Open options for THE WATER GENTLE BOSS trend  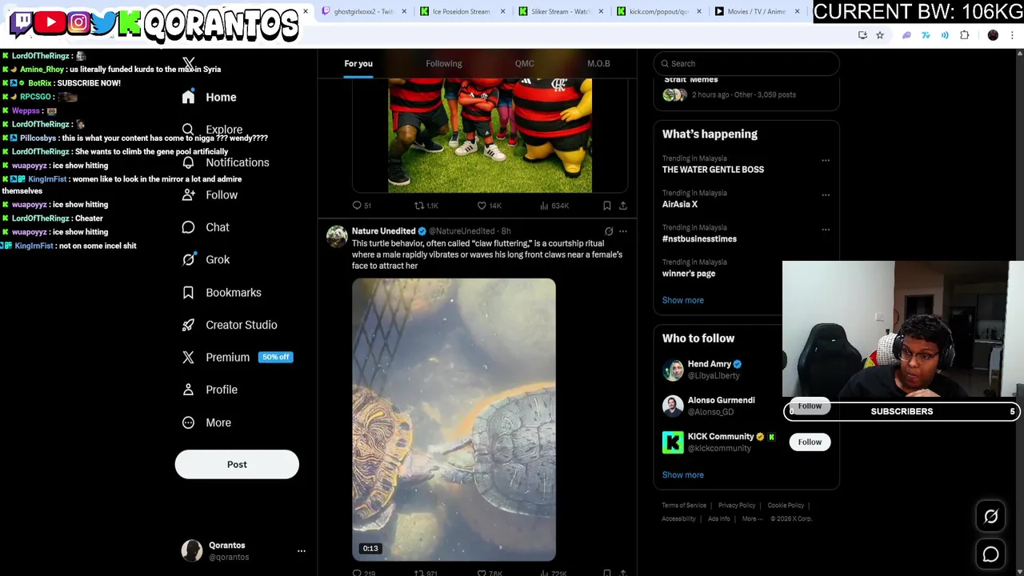pyautogui.click(x=826, y=160)
